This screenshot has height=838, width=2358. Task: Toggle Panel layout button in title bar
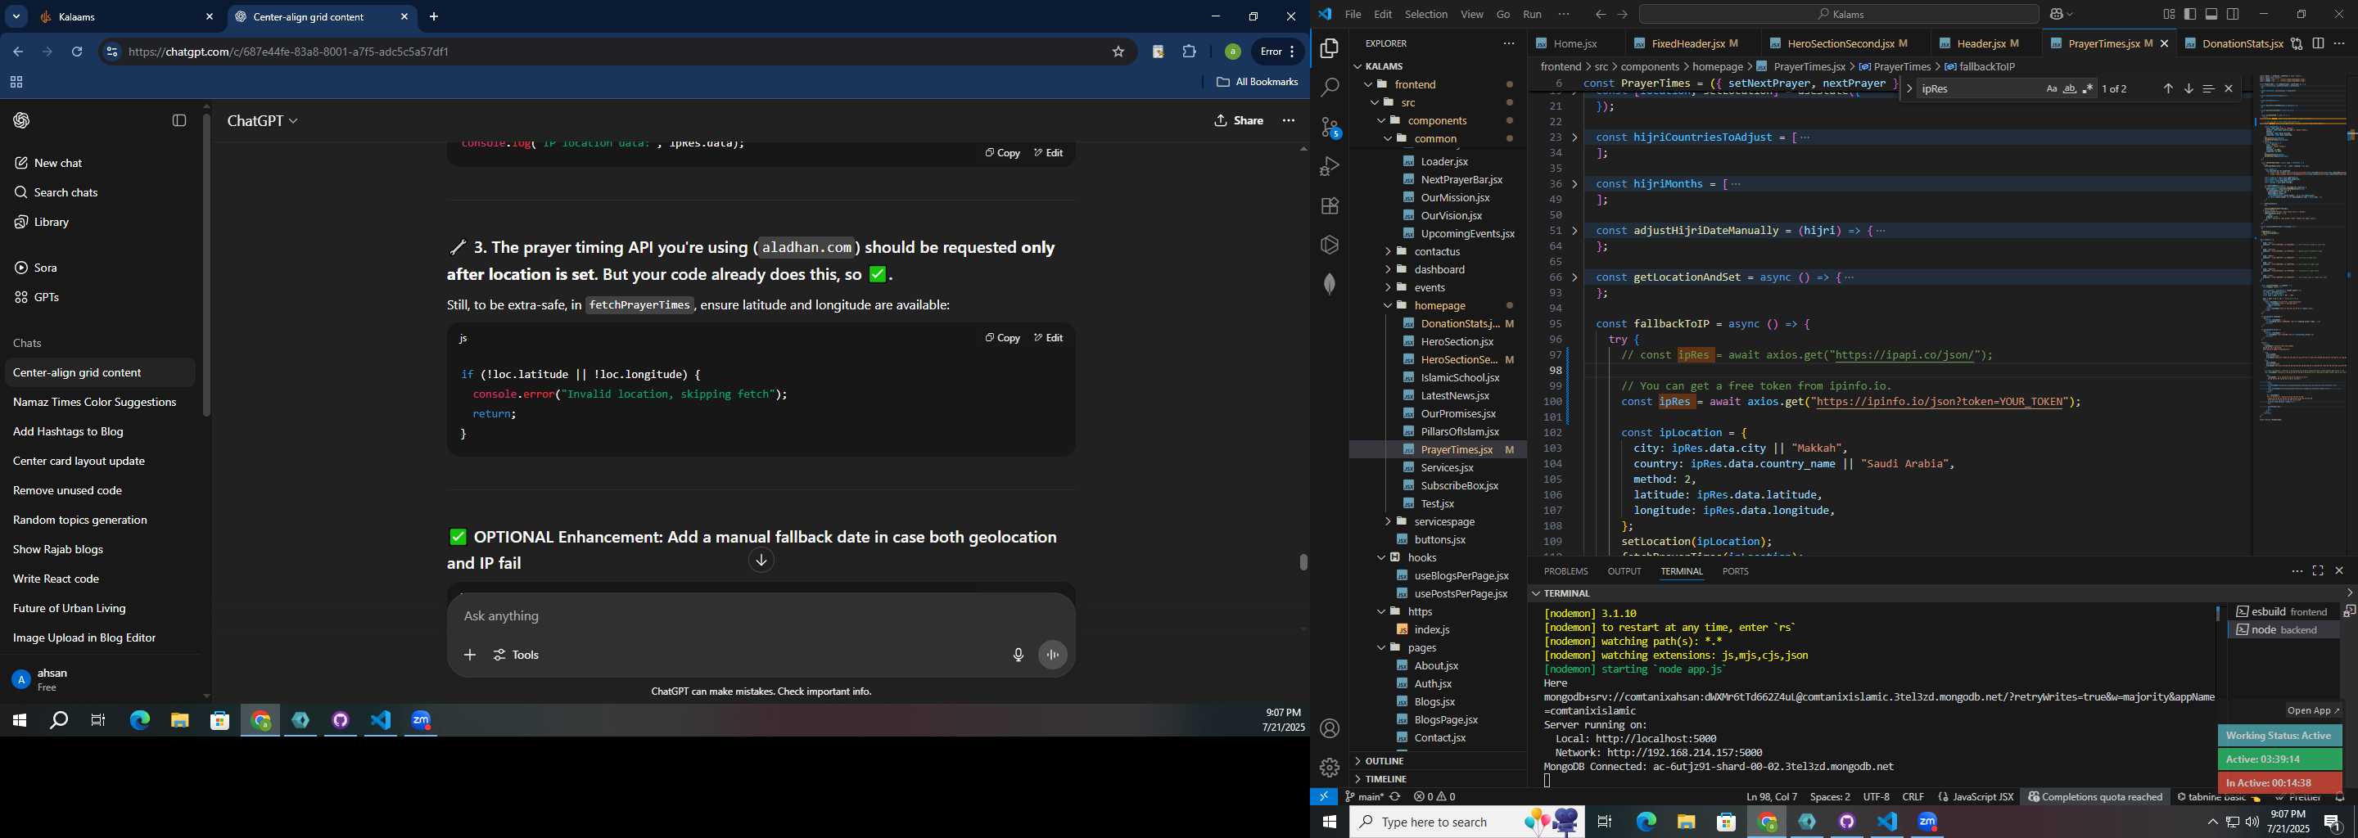pos(2211,14)
